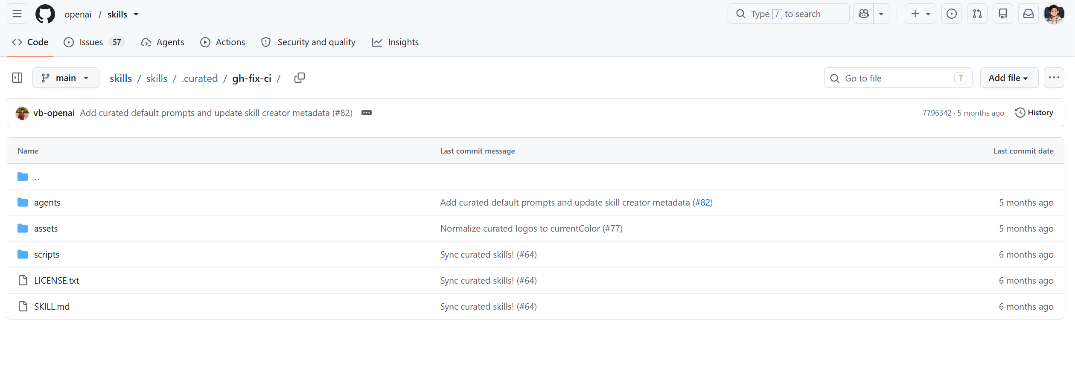Open the pull requests icon in the header

pyautogui.click(x=977, y=14)
